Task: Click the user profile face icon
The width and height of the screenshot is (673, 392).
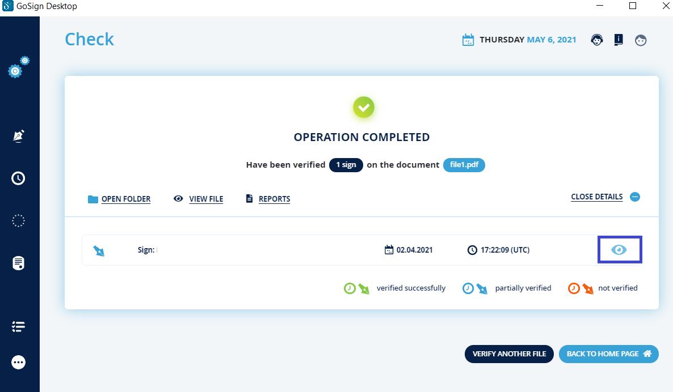Action: (x=641, y=40)
